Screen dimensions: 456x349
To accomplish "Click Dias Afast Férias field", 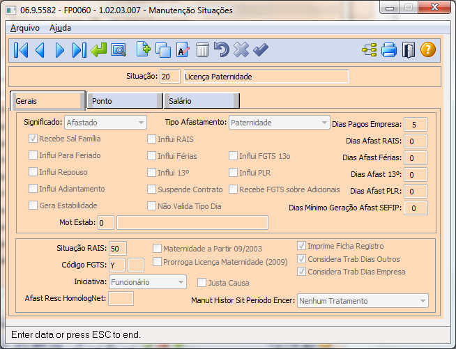I will [x=416, y=158].
